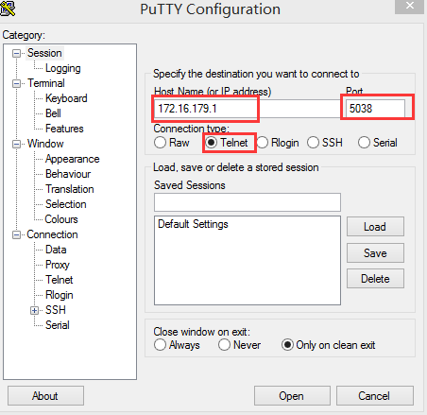Screen dimensions: 427x415
Task: Focus the Host Name field with 172.16.179.1
Action: pyautogui.click(x=247, y=109)
